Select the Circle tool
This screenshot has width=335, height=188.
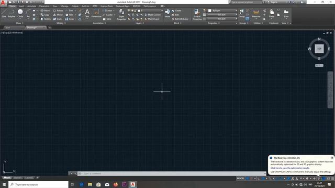(x=20, y=13)
